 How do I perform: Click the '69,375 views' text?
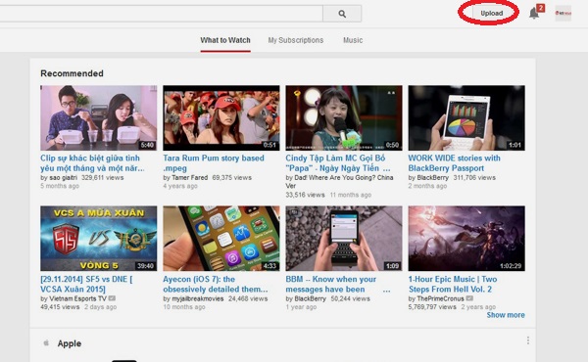(231, 178)
